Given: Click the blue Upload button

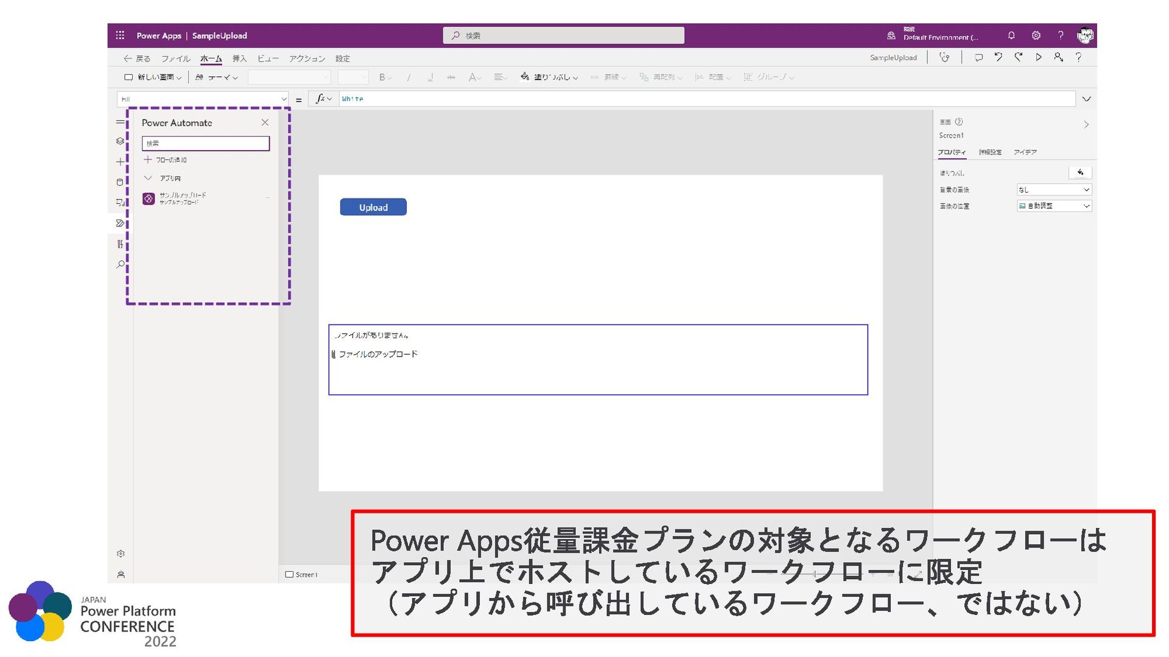Looking at the screenshot, I should tap(373, 207).
